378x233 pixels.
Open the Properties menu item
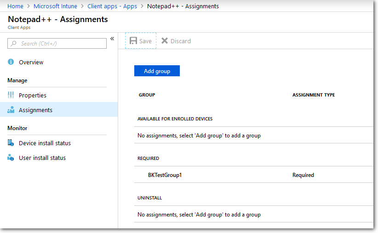click(32, 95)
